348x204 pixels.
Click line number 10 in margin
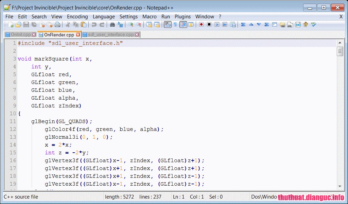point(13,114)
